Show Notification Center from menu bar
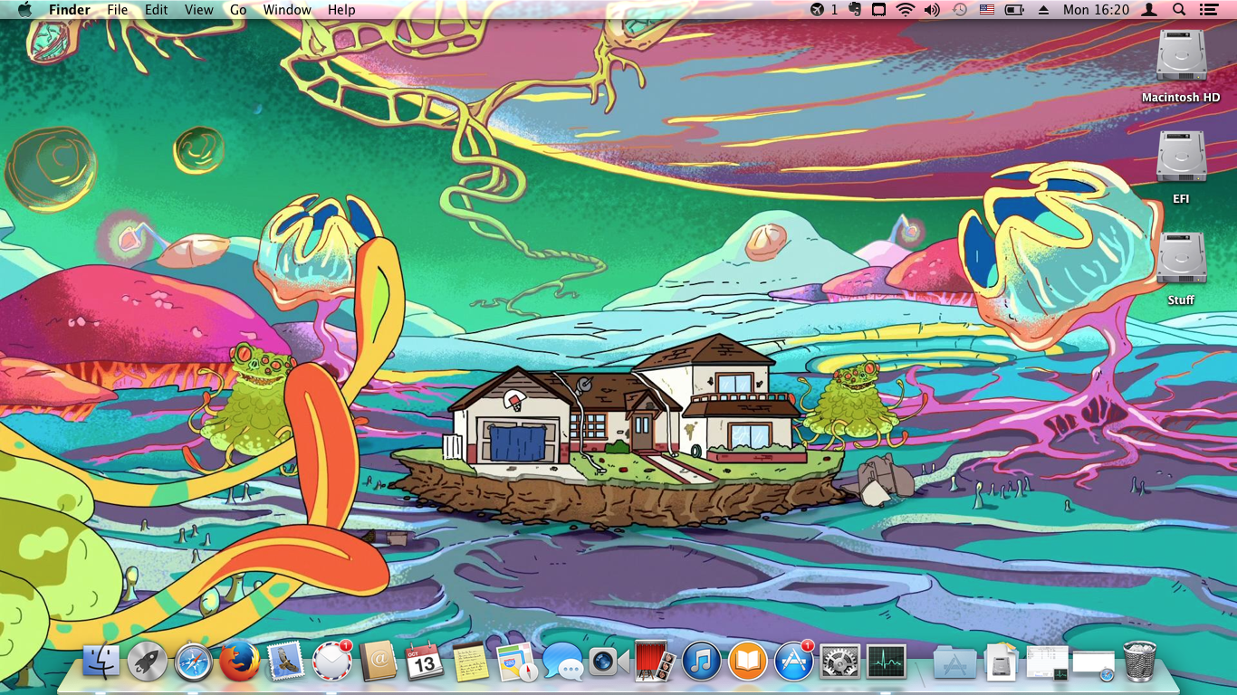This screenshot has width=1237, height=695. [x=1208, y=10]
